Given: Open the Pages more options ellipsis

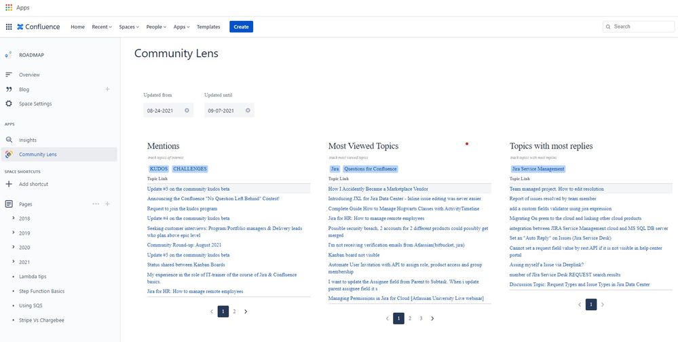Looking at the screenshot, I should (96, 204).
